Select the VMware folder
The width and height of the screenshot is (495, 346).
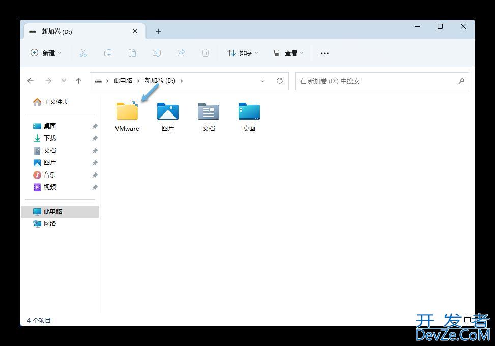127,116
